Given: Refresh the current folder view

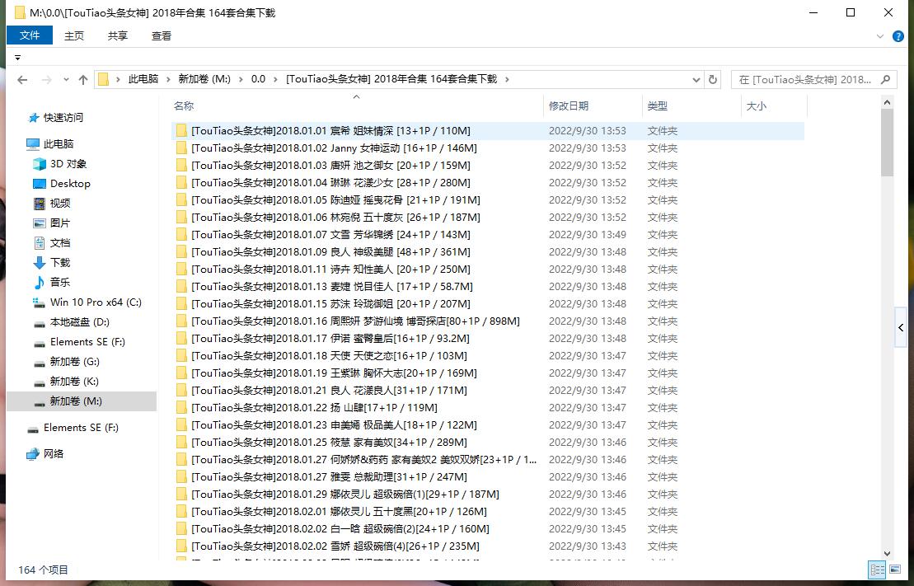Looking at the screenshot, I should click(713, 80).
